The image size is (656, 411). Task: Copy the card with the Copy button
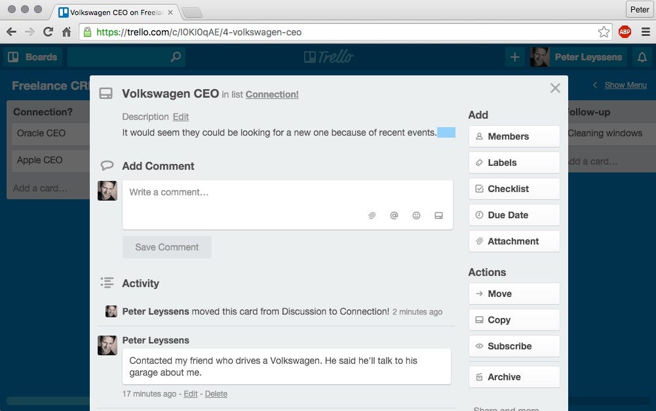[x=514, y=320]
